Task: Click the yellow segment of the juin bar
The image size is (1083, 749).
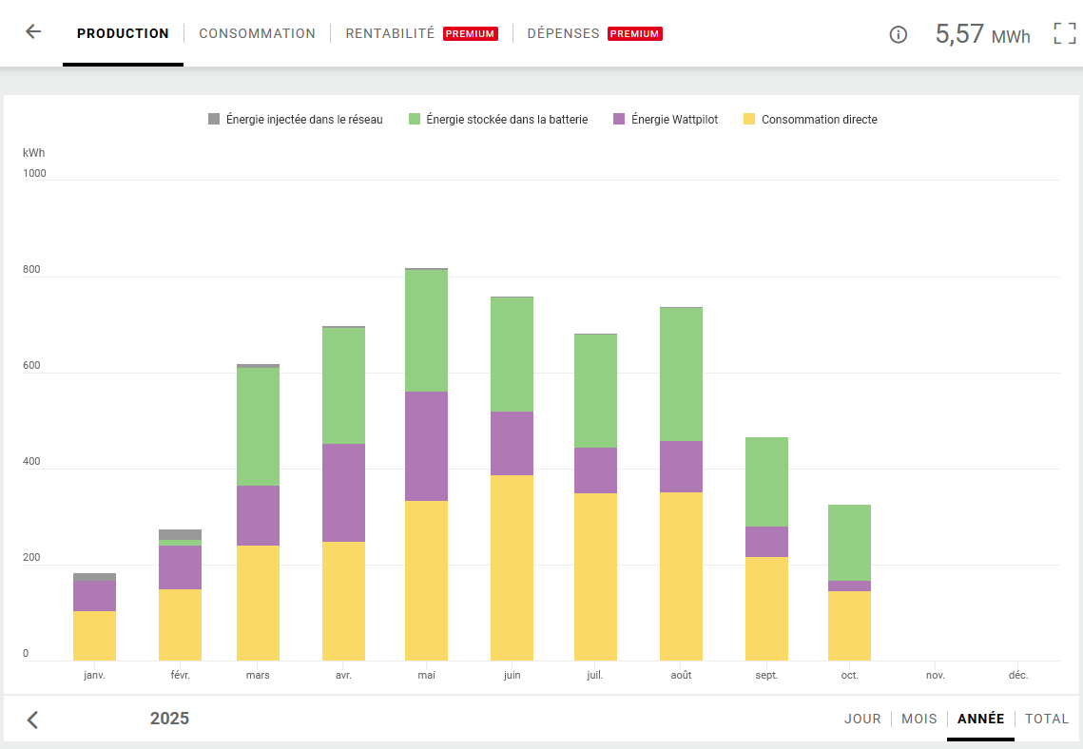Action: point(512,567)
